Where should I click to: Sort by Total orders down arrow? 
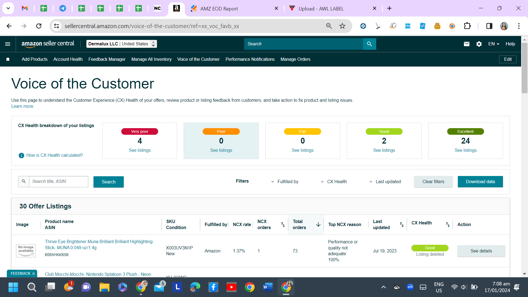318,225
